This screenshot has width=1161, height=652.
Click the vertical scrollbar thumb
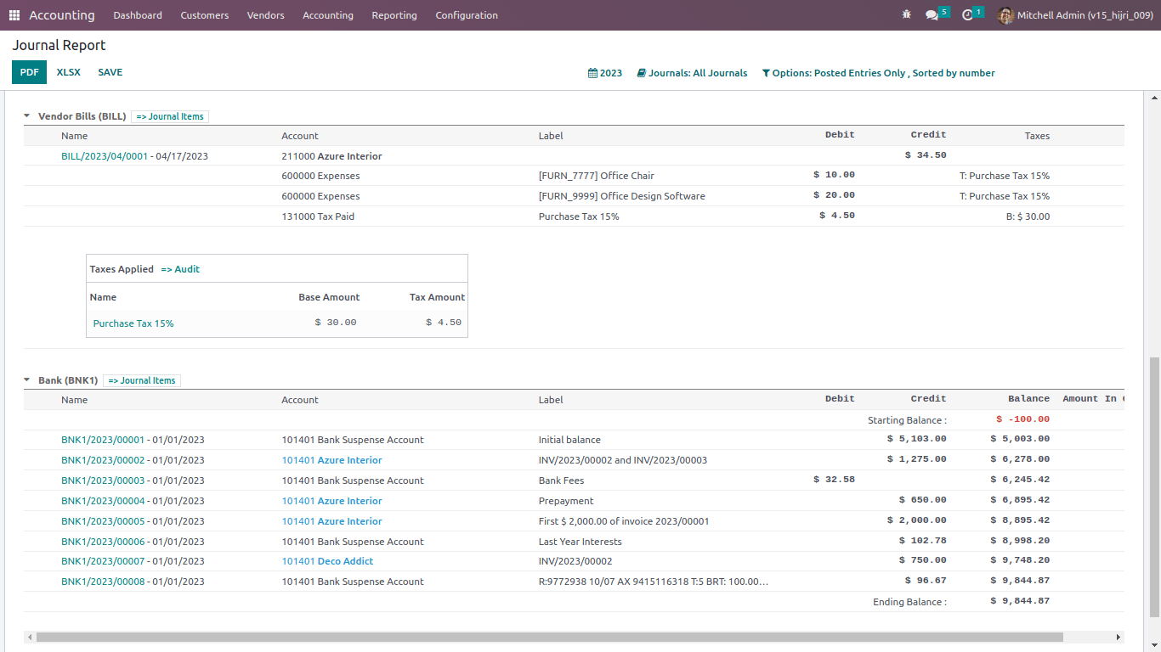1153,486
